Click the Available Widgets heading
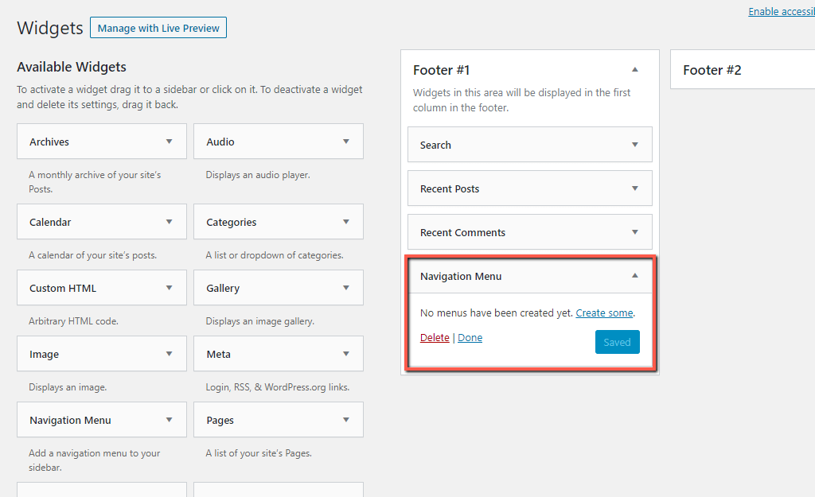Viewport: 815px width, 497px height. (71, 67)
